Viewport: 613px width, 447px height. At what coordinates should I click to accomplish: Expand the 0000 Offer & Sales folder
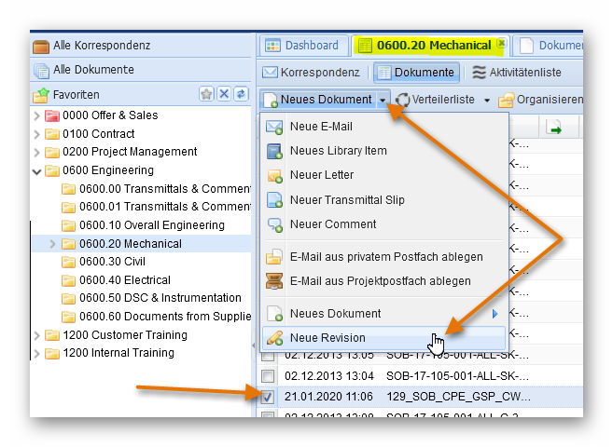pyautogui.click(x=37, y=115)
